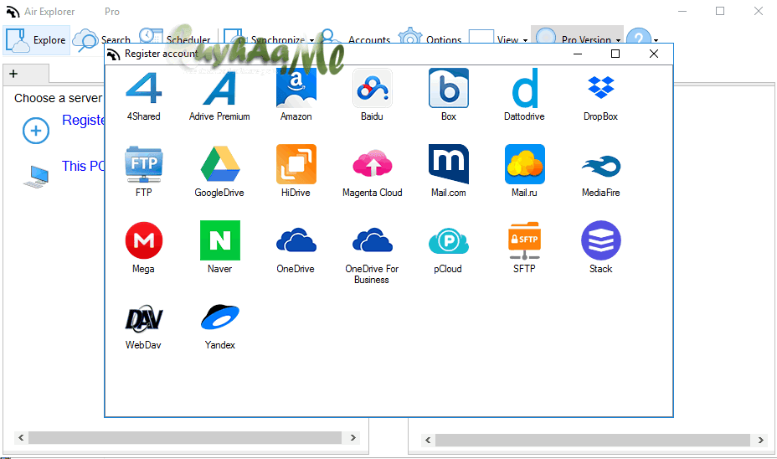Click the round plus register icon

point(36,131)
